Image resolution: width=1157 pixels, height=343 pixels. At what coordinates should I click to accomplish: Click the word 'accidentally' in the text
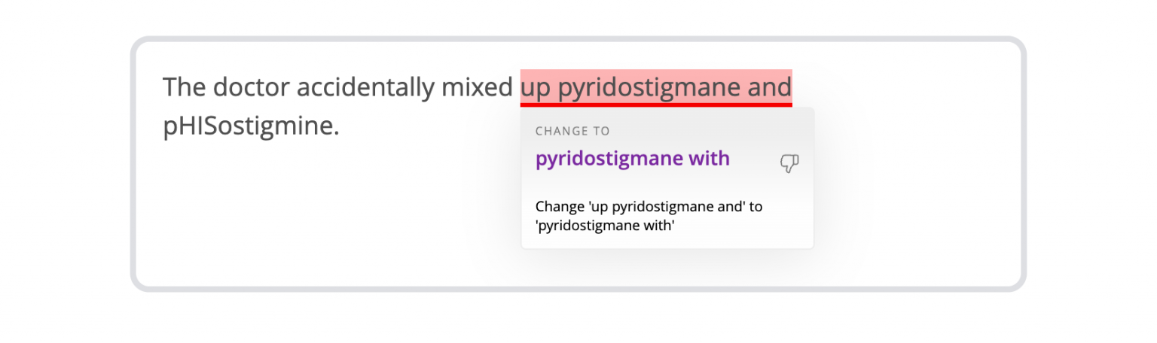(x=365, y=87)
